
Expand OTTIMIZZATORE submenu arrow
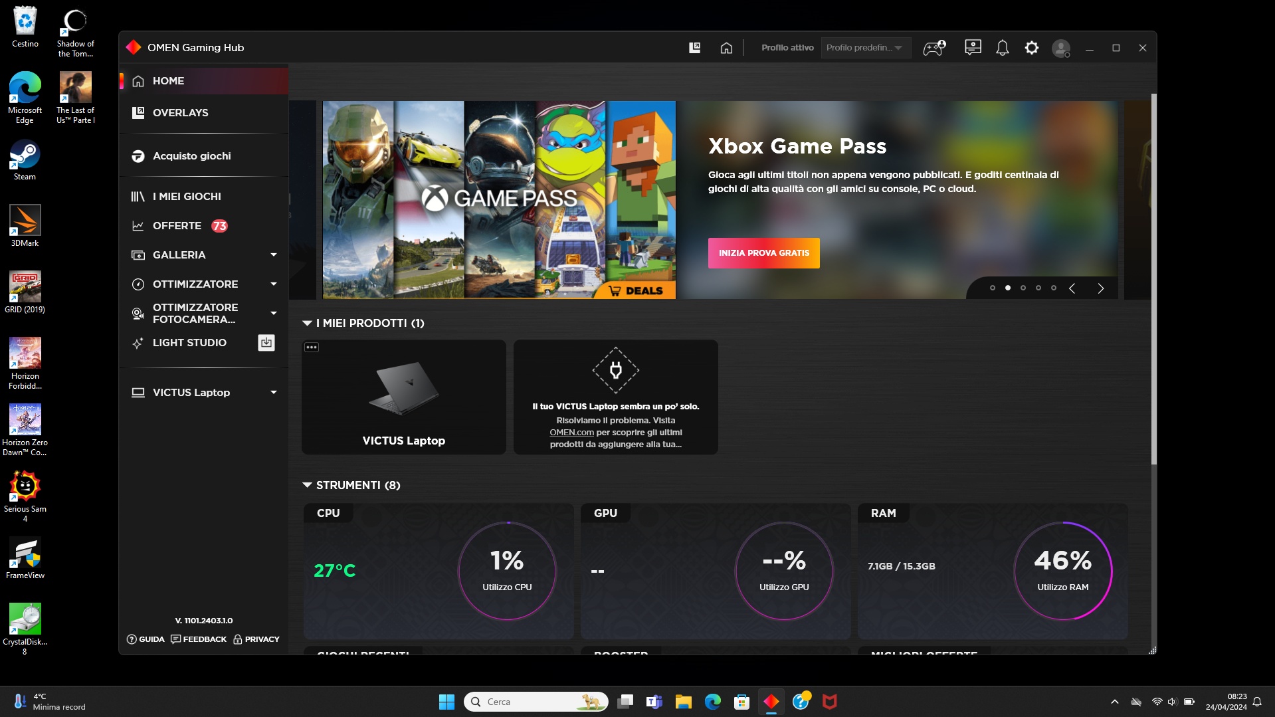[274, 284]
